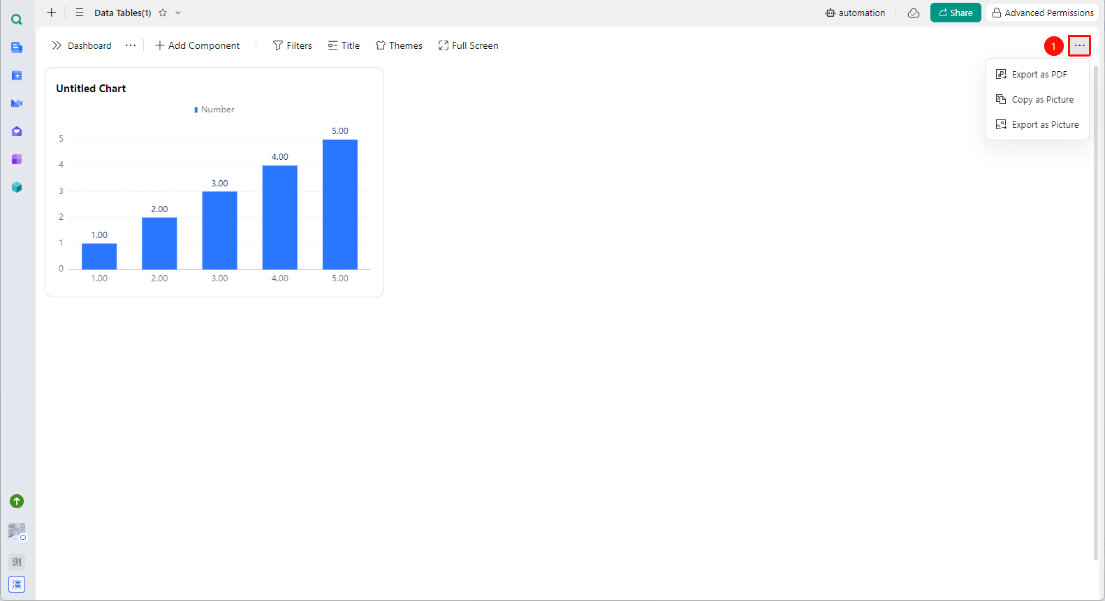Click the Add Component button
This screenshot has width=1105, height=601.
tap(197, 45)
